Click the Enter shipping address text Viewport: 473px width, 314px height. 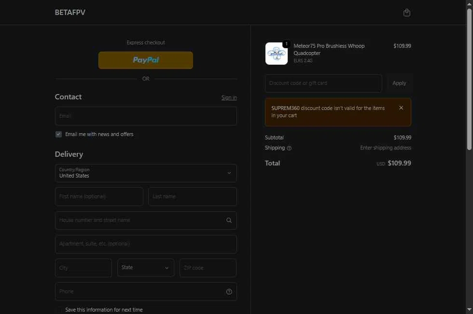pos(386,148)
